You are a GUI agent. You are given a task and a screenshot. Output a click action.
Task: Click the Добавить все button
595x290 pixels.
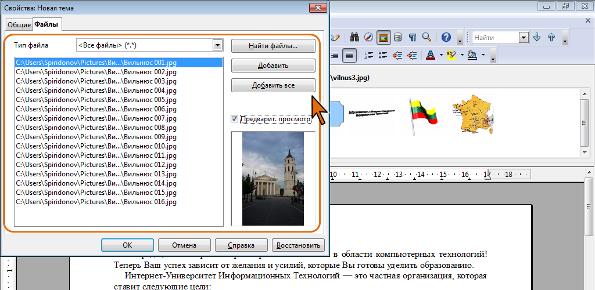click(273, 85)
